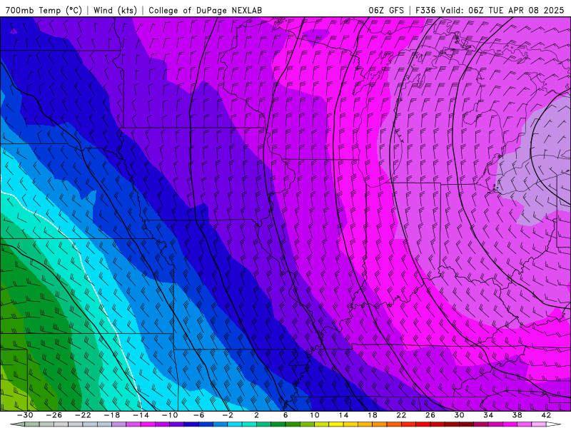This screenshot has width=571, height=428.
Task: Select the -2 colorbar label
Action: tap(228, 415)
